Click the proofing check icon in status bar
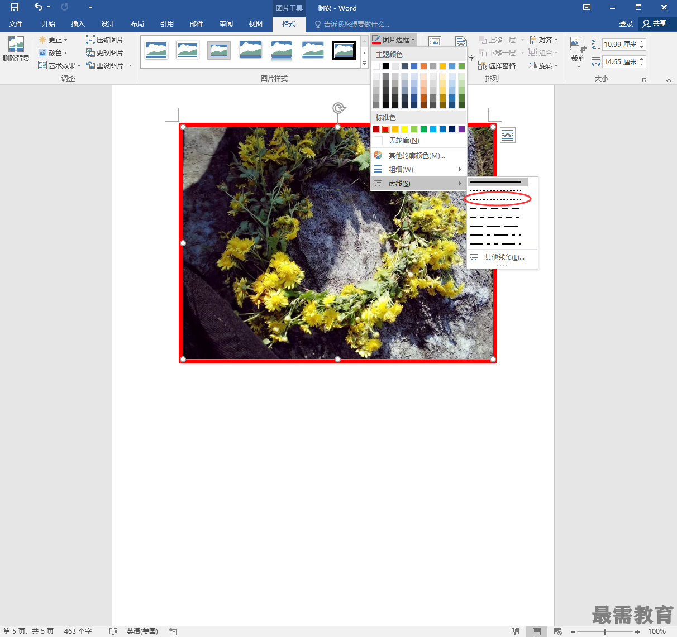The image size is (677, 637). click(x=113, y=631)
